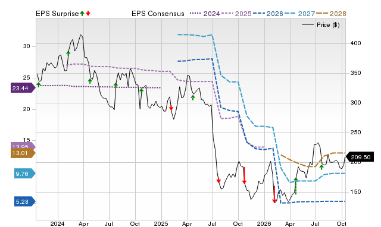Image resolution: width=381 pixels, height=227 pixels.
Task: Click the EPS Consensus heading
Action: 158,14
